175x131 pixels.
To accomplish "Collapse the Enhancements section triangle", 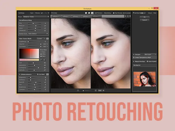I will [20, 74].
